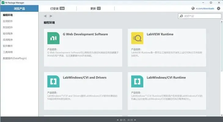Select the 工具网络 category

pos(8,52)
